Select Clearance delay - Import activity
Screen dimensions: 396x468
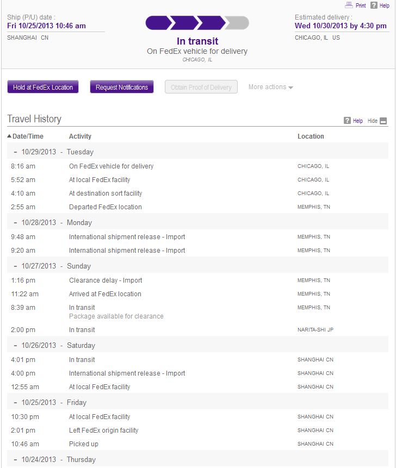[106, 280]
